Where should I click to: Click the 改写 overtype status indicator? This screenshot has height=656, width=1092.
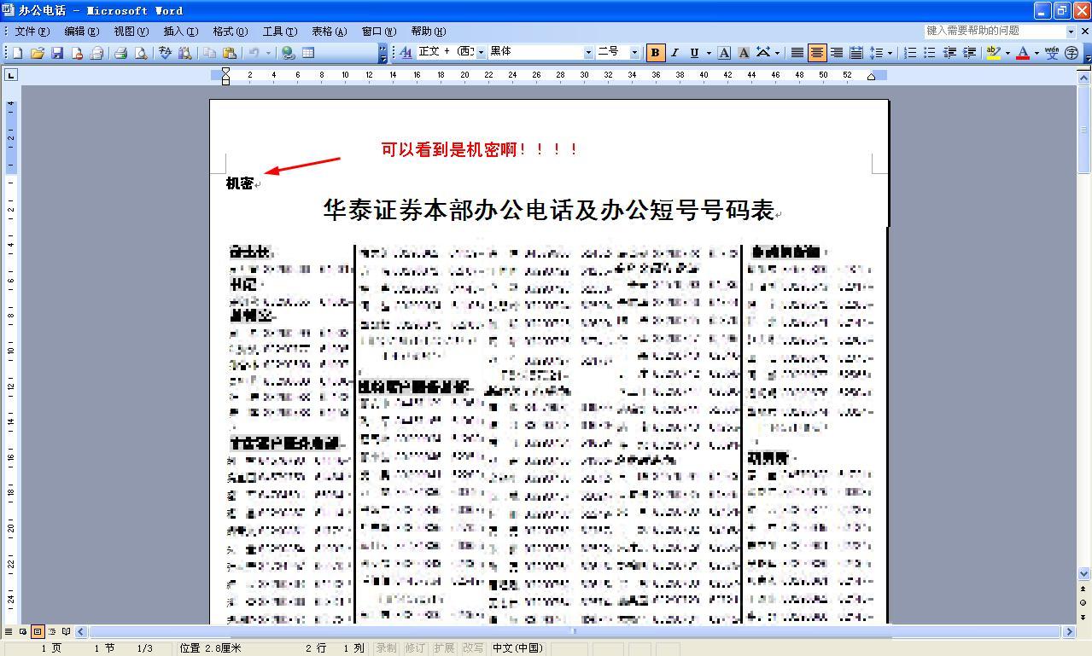[473, 648]
